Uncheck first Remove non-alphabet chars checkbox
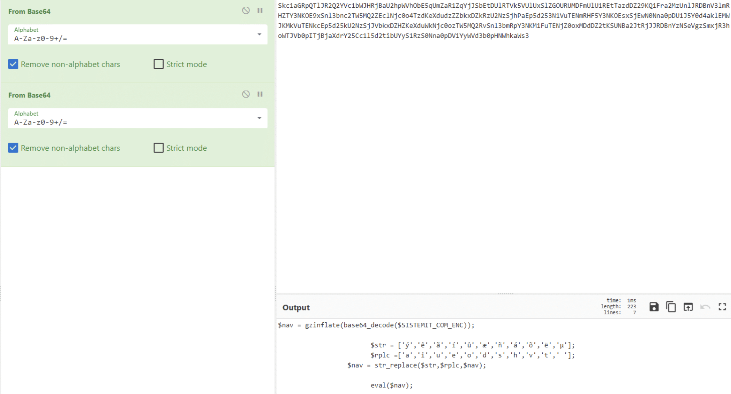This screenshot has height=394, width=731. pyautogui.click(x=13, y=64)
